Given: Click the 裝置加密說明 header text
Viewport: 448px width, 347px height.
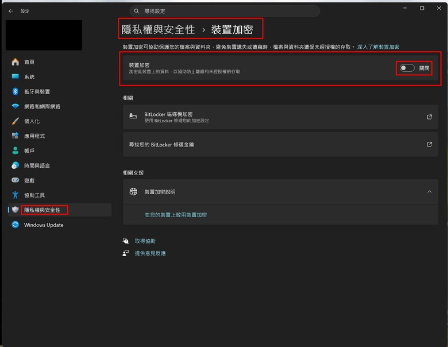Looking at the screenshot, I should pyautogui.click(x=160, y=192).
